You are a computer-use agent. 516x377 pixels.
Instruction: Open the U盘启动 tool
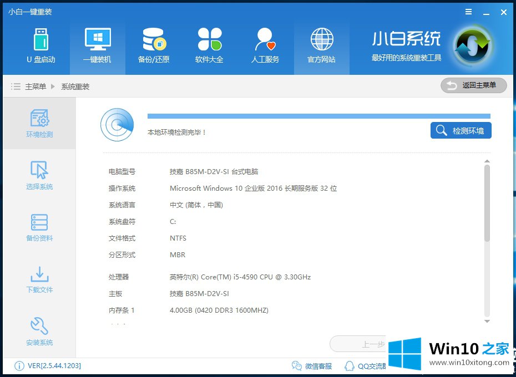tap(41, 45)
